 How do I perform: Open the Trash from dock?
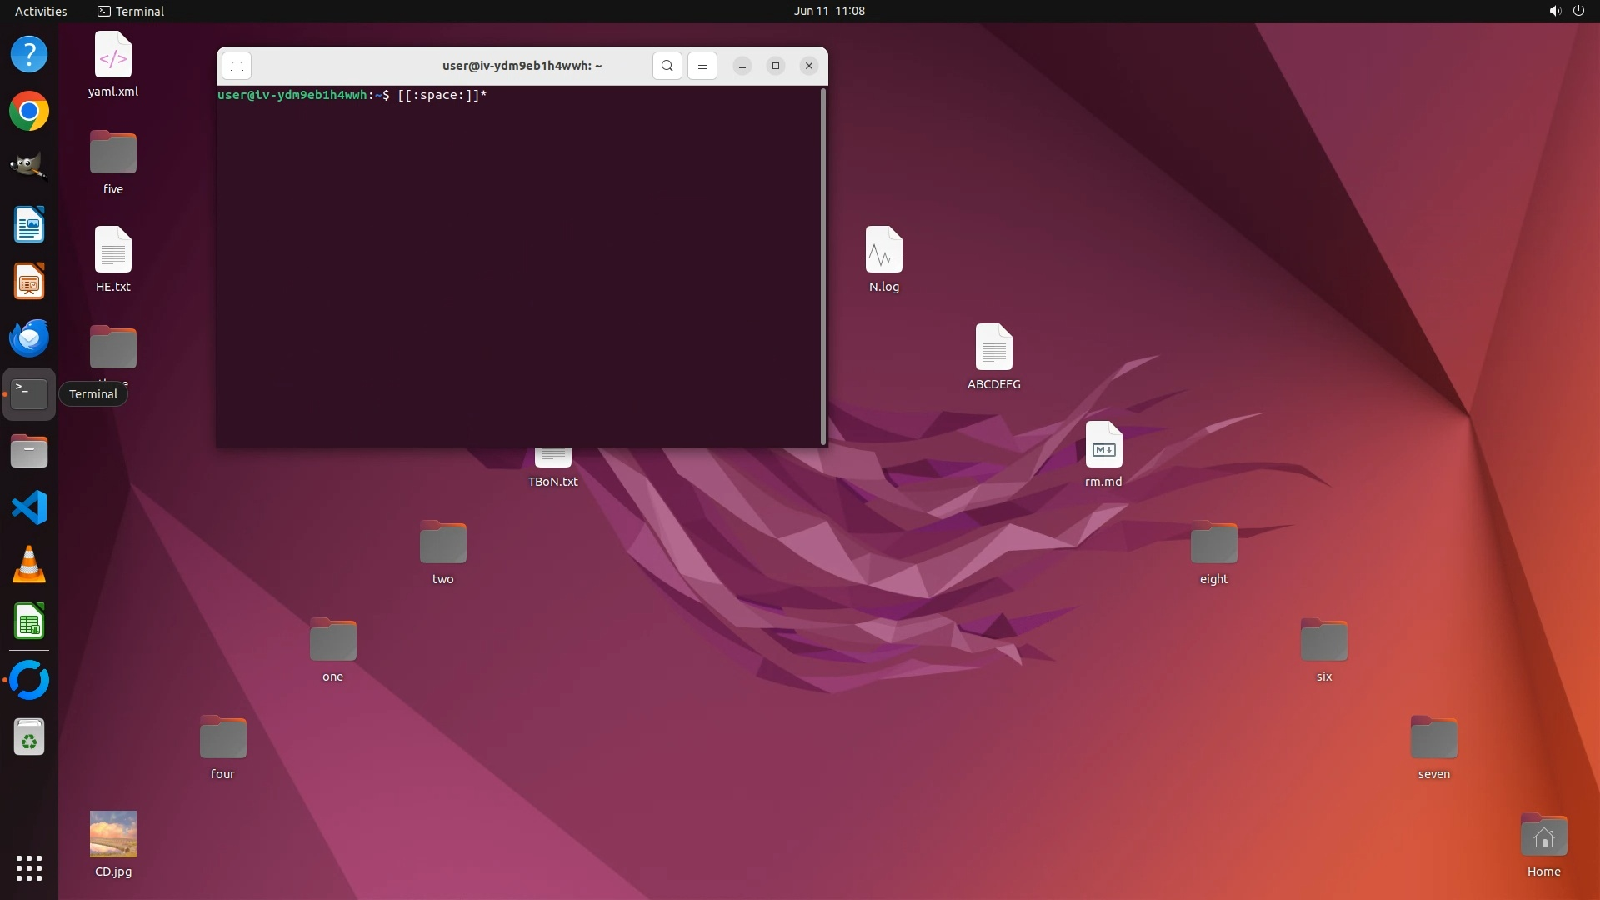(29, 738)
